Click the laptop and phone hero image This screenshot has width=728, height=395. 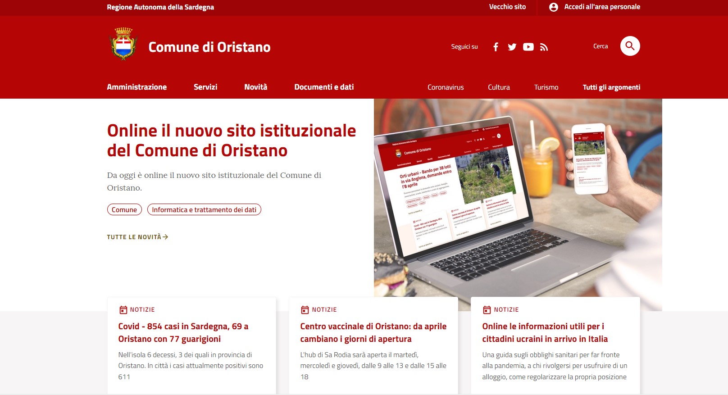tap(518, 198)
